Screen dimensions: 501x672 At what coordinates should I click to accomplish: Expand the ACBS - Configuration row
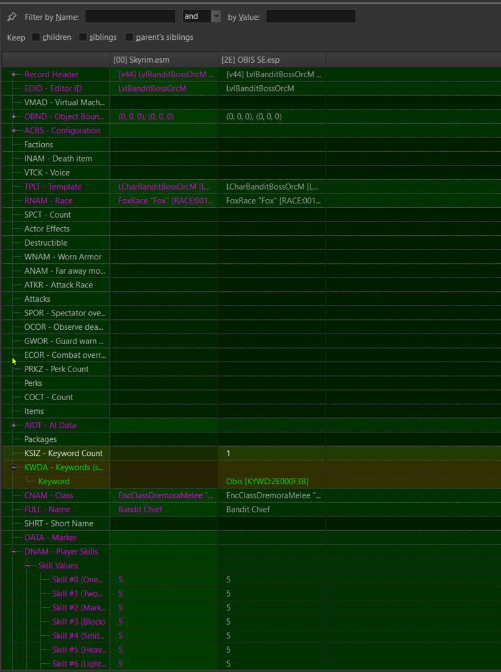pos(13,131)
